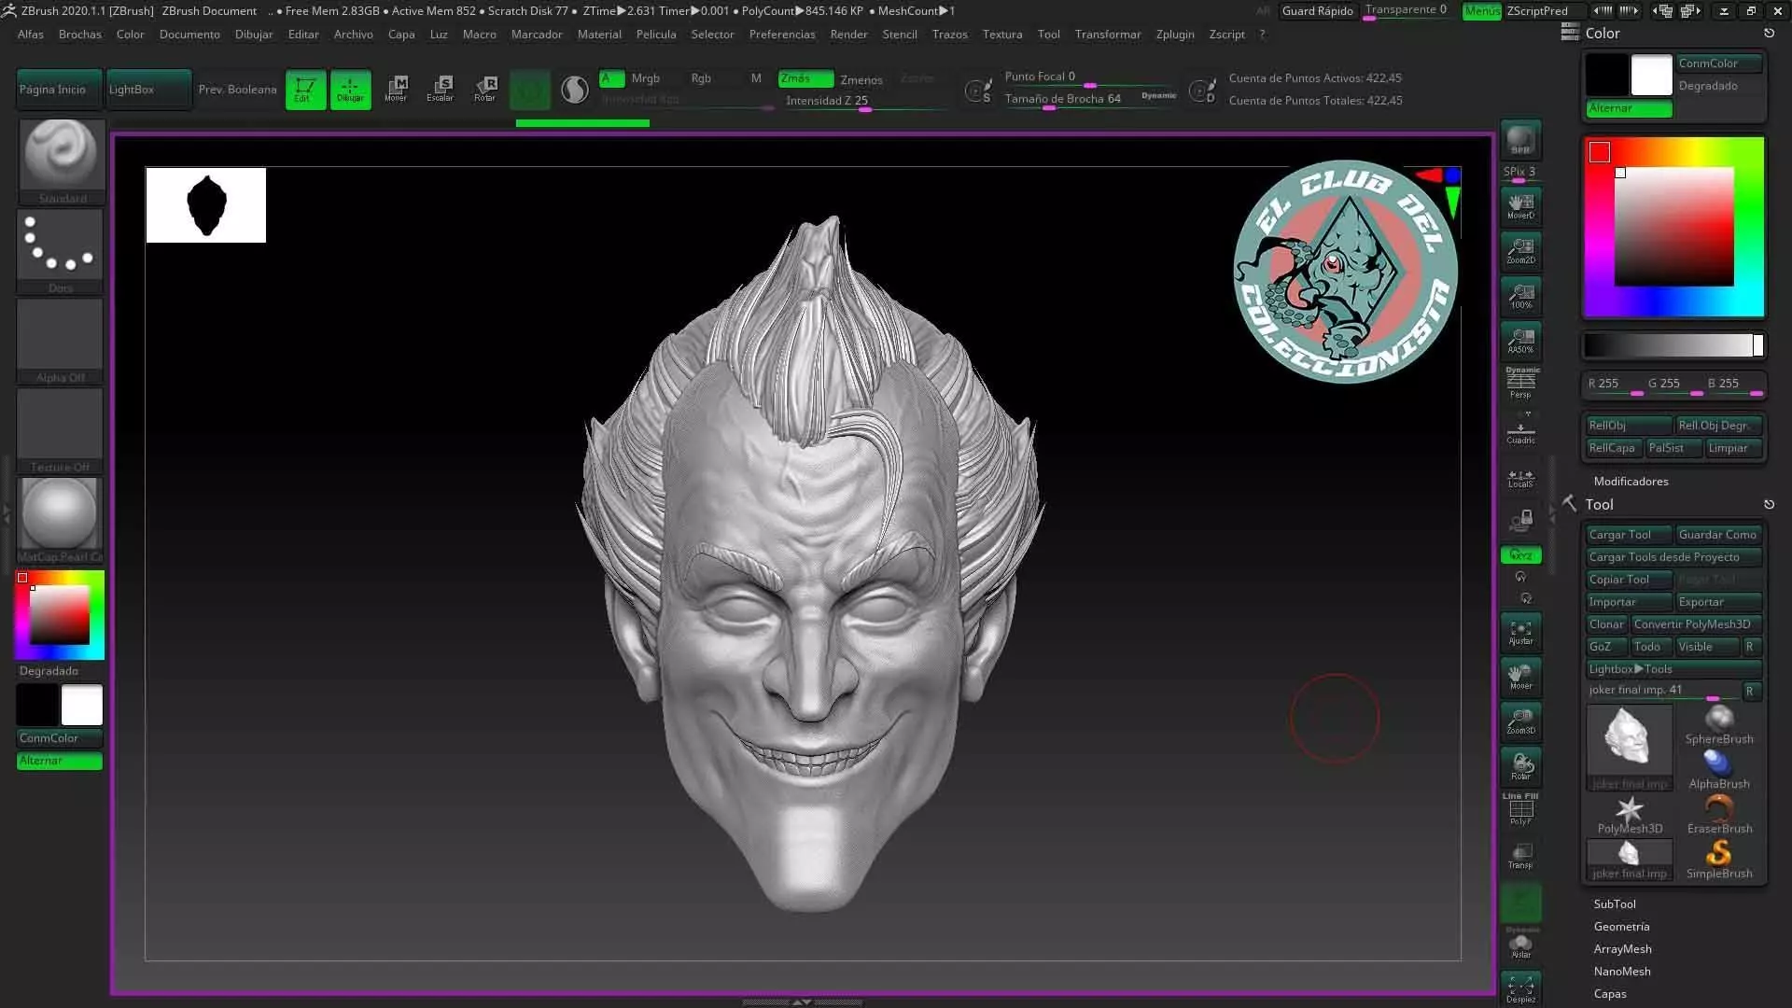Toggle the Xyz rotation mode button
The image size is (1792, 1008).
click(1520, 555)
